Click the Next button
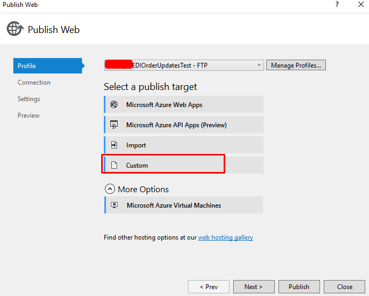Screen dimensions: 369x296 click(x=253, y=286)
